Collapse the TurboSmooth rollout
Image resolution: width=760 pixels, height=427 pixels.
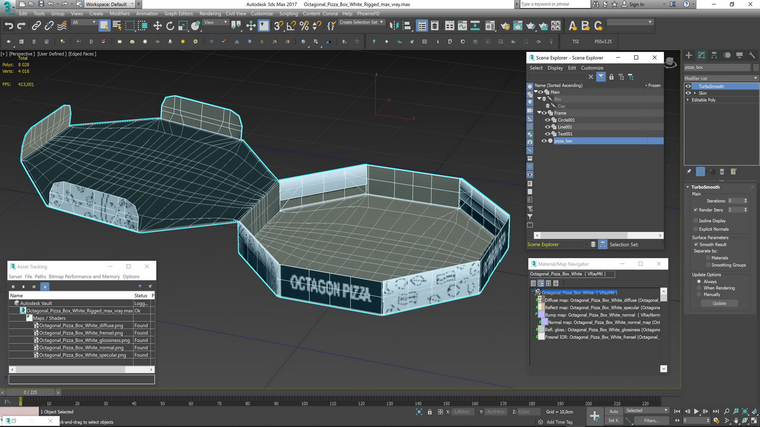[x=688, y=187]
